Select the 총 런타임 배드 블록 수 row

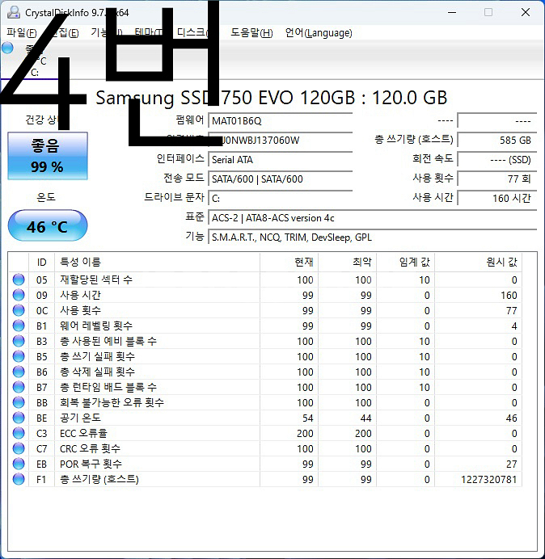(x=265, y=387)
